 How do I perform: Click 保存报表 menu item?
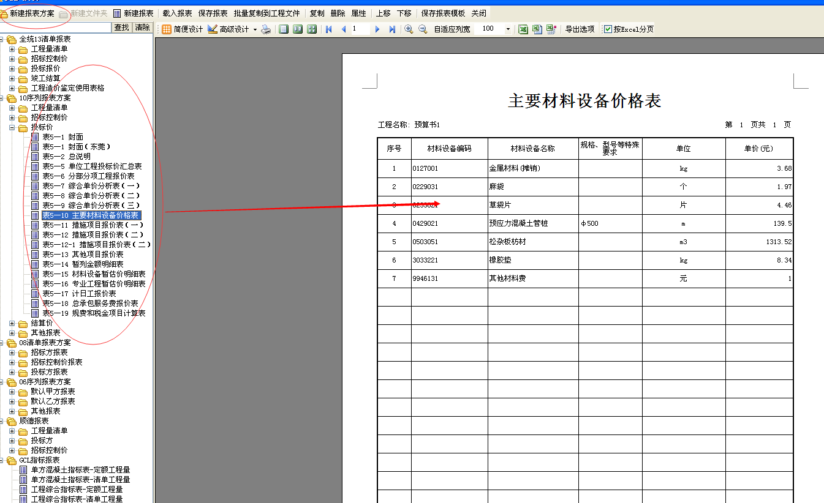click(213, 13)
